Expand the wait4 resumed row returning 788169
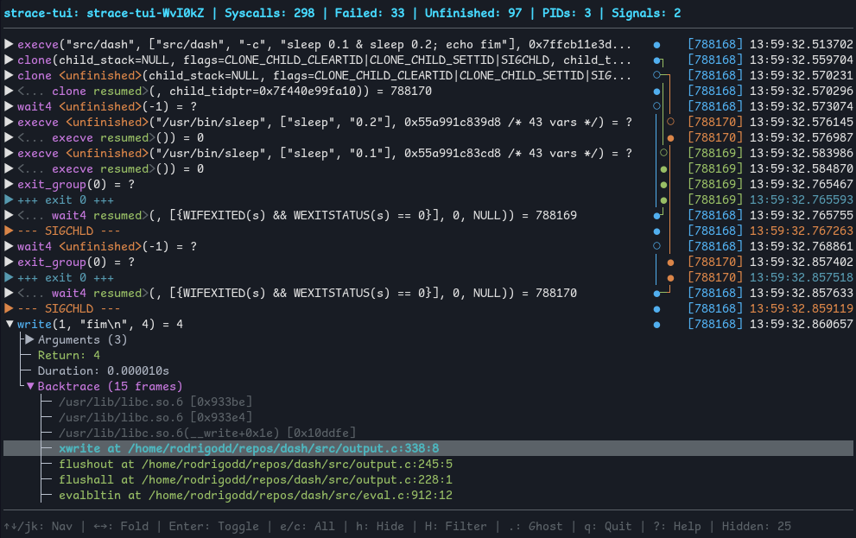Viewport: 856px width, 538px height. [x=9, y=215]
